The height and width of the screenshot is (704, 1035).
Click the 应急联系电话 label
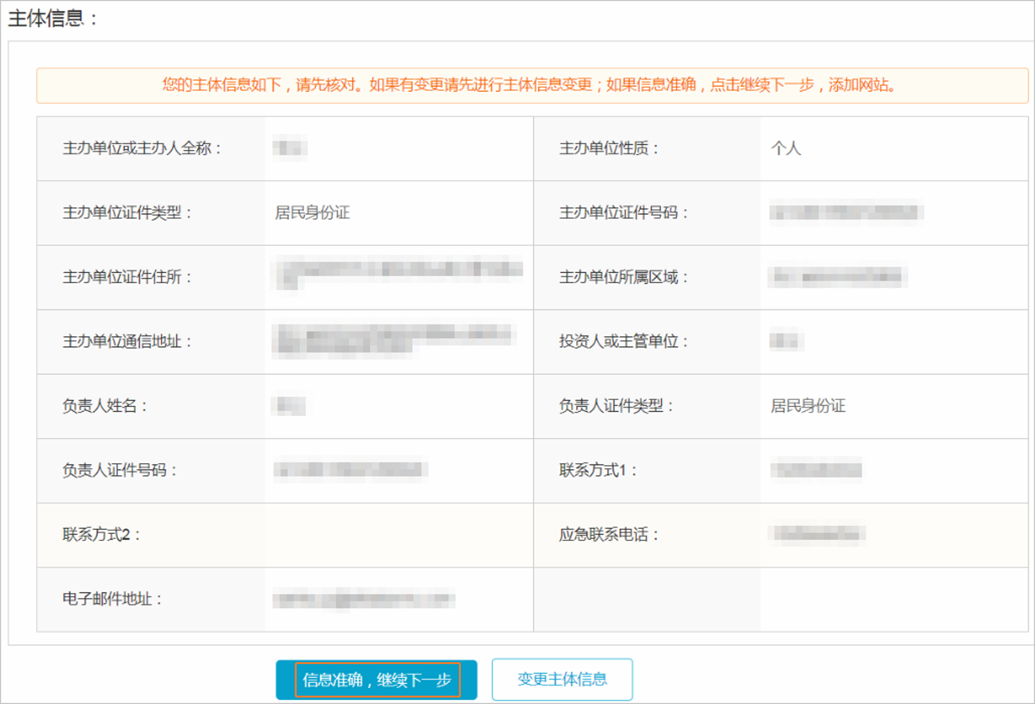(609, 535)
